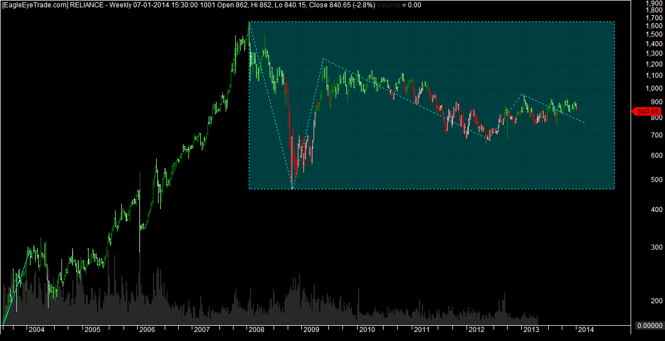Screen dimensions: 665x341
Task: Click the 2005 year label on time axis
Action: pyautogui.click(x=92, y=329)
